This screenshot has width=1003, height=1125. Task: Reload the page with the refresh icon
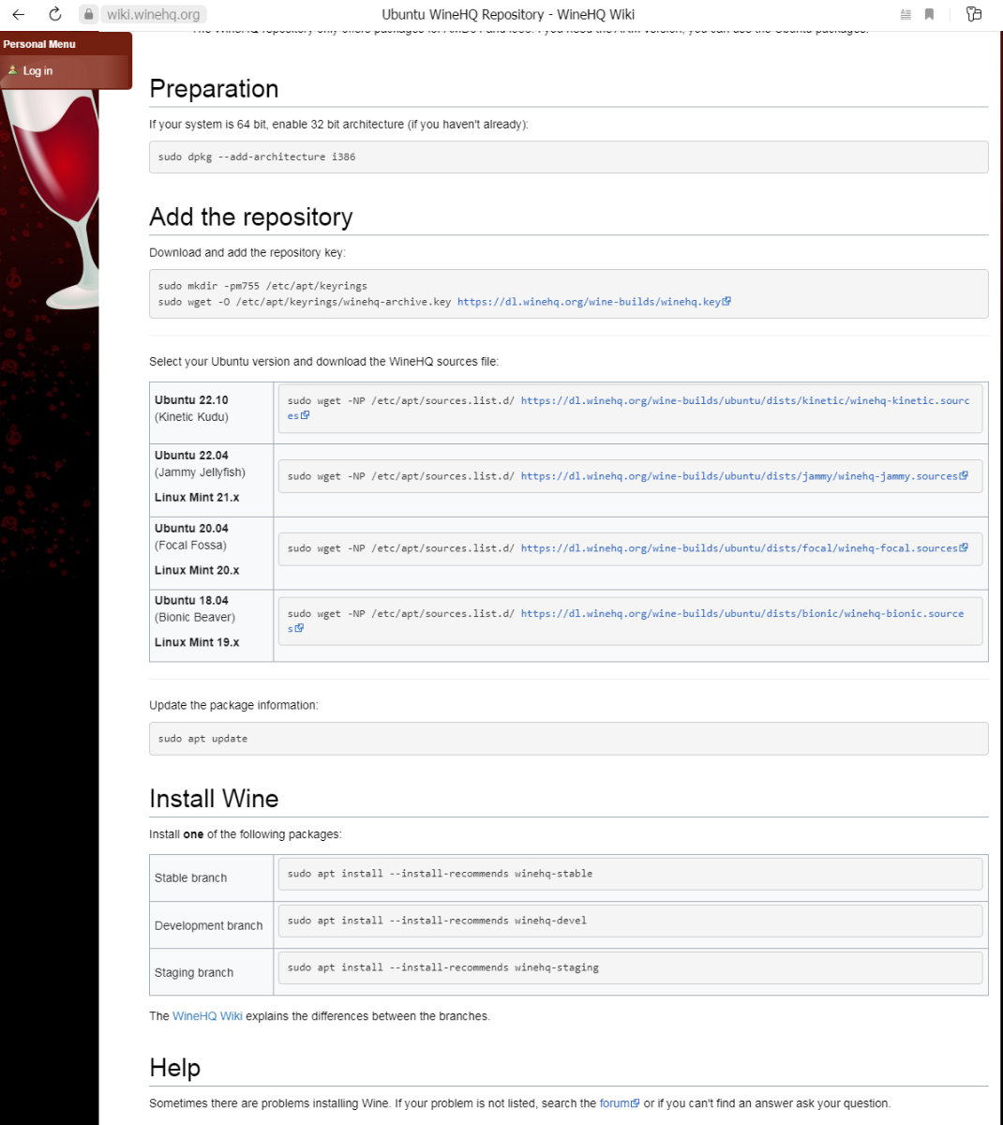(x=55, y=14)
